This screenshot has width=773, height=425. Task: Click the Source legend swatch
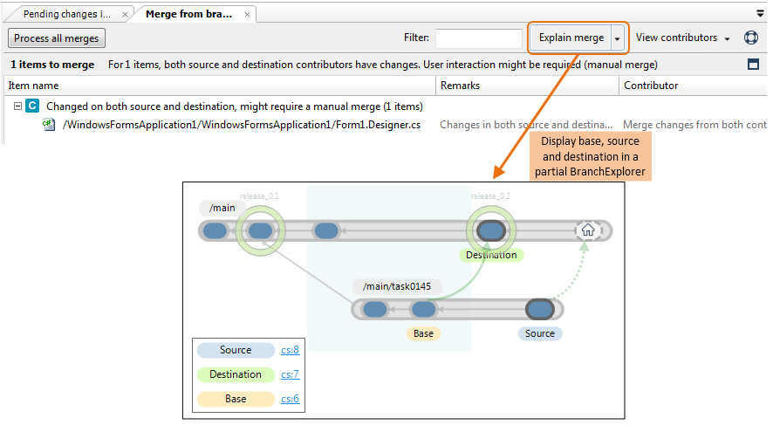(x=236, y=350)
